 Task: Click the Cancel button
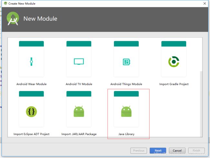click(177, 151)
